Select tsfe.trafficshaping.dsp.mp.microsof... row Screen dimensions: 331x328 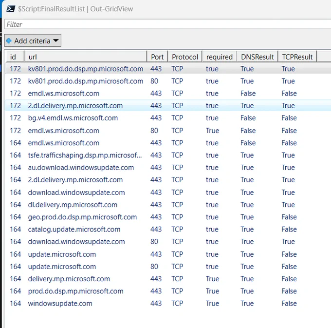[168, 155]
